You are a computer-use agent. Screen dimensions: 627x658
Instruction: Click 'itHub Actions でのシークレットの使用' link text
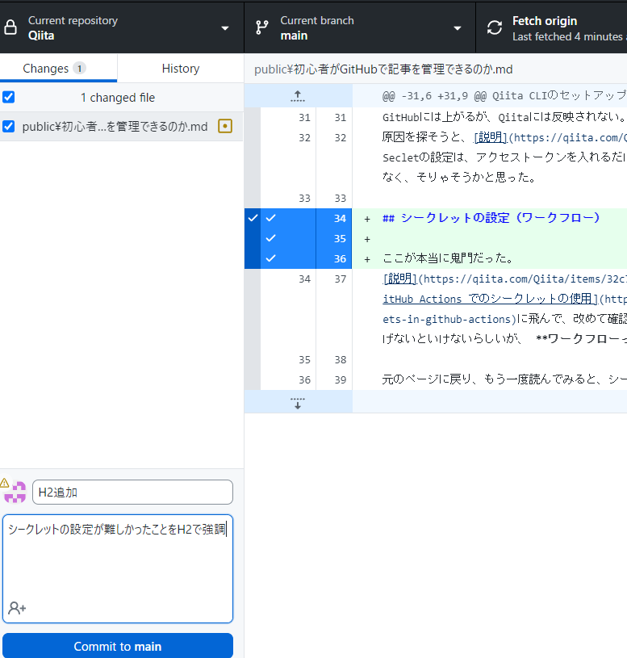[491, 299]
